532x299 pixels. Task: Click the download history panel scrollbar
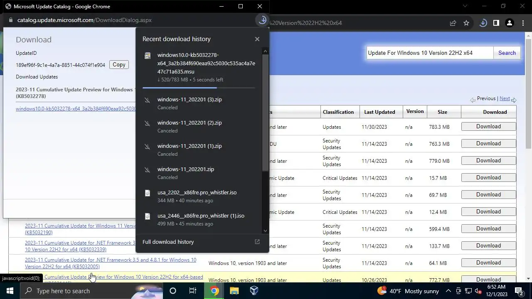[x=266, y=112]
